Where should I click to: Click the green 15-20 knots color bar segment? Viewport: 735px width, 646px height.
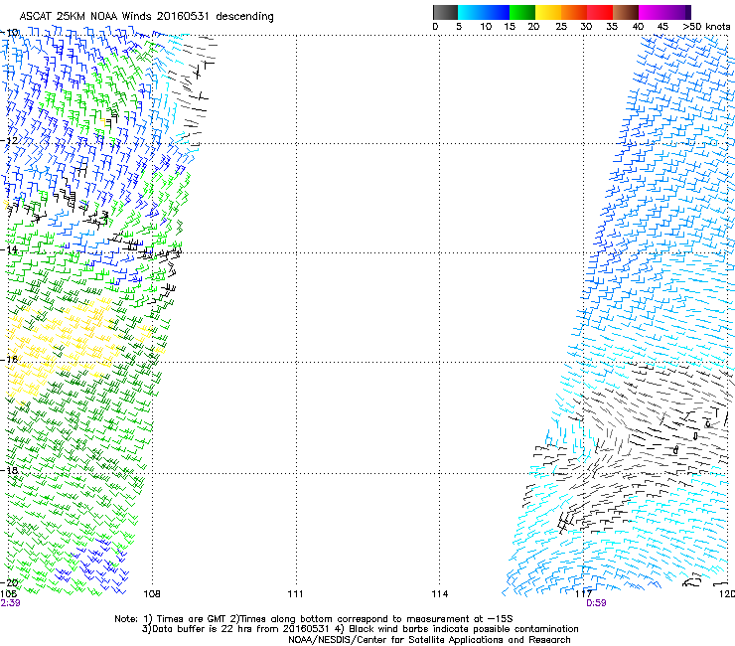click(x=522, y=12)
